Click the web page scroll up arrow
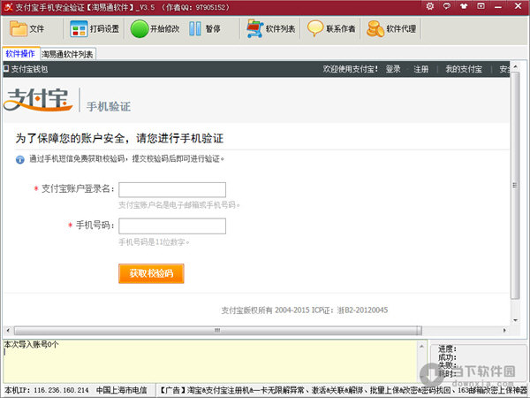Viewport: 530px width, 398px height. pyautogui.click(x=515, y=66)
